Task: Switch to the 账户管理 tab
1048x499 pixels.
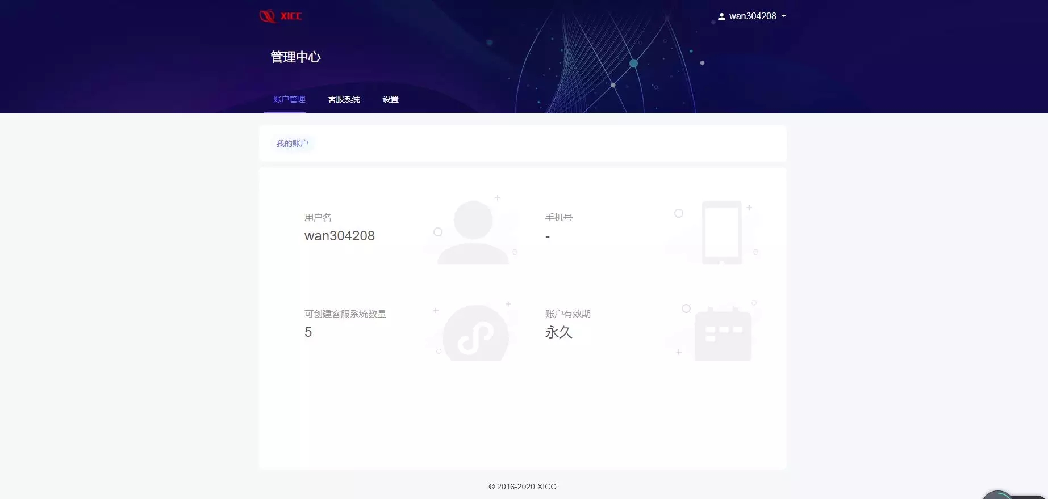Action: 289,99
